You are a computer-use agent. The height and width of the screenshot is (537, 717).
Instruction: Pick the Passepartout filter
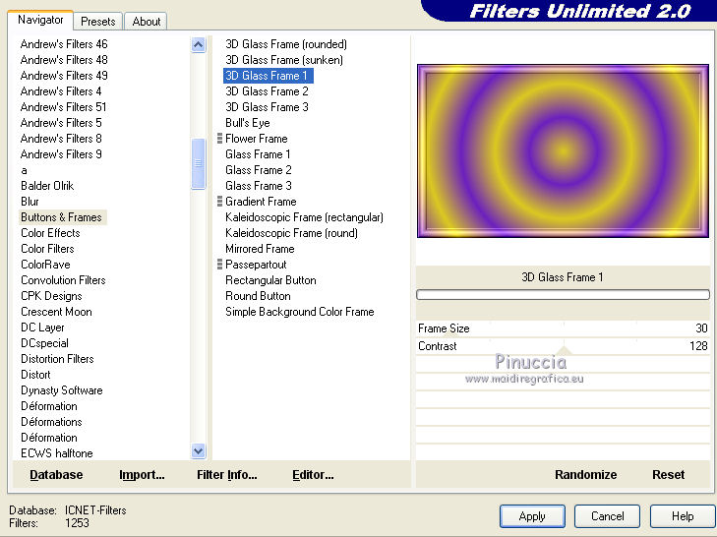[x=256, y=265]
